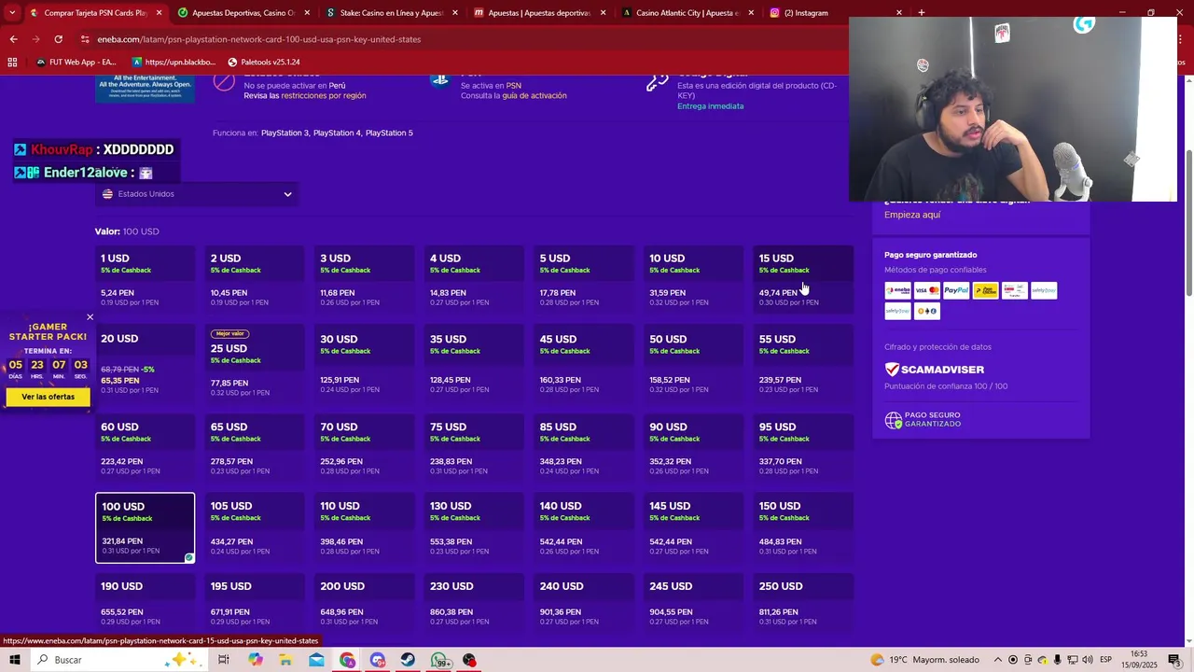Click the Pago Seguro Garantizado badge

pos(923,420)
